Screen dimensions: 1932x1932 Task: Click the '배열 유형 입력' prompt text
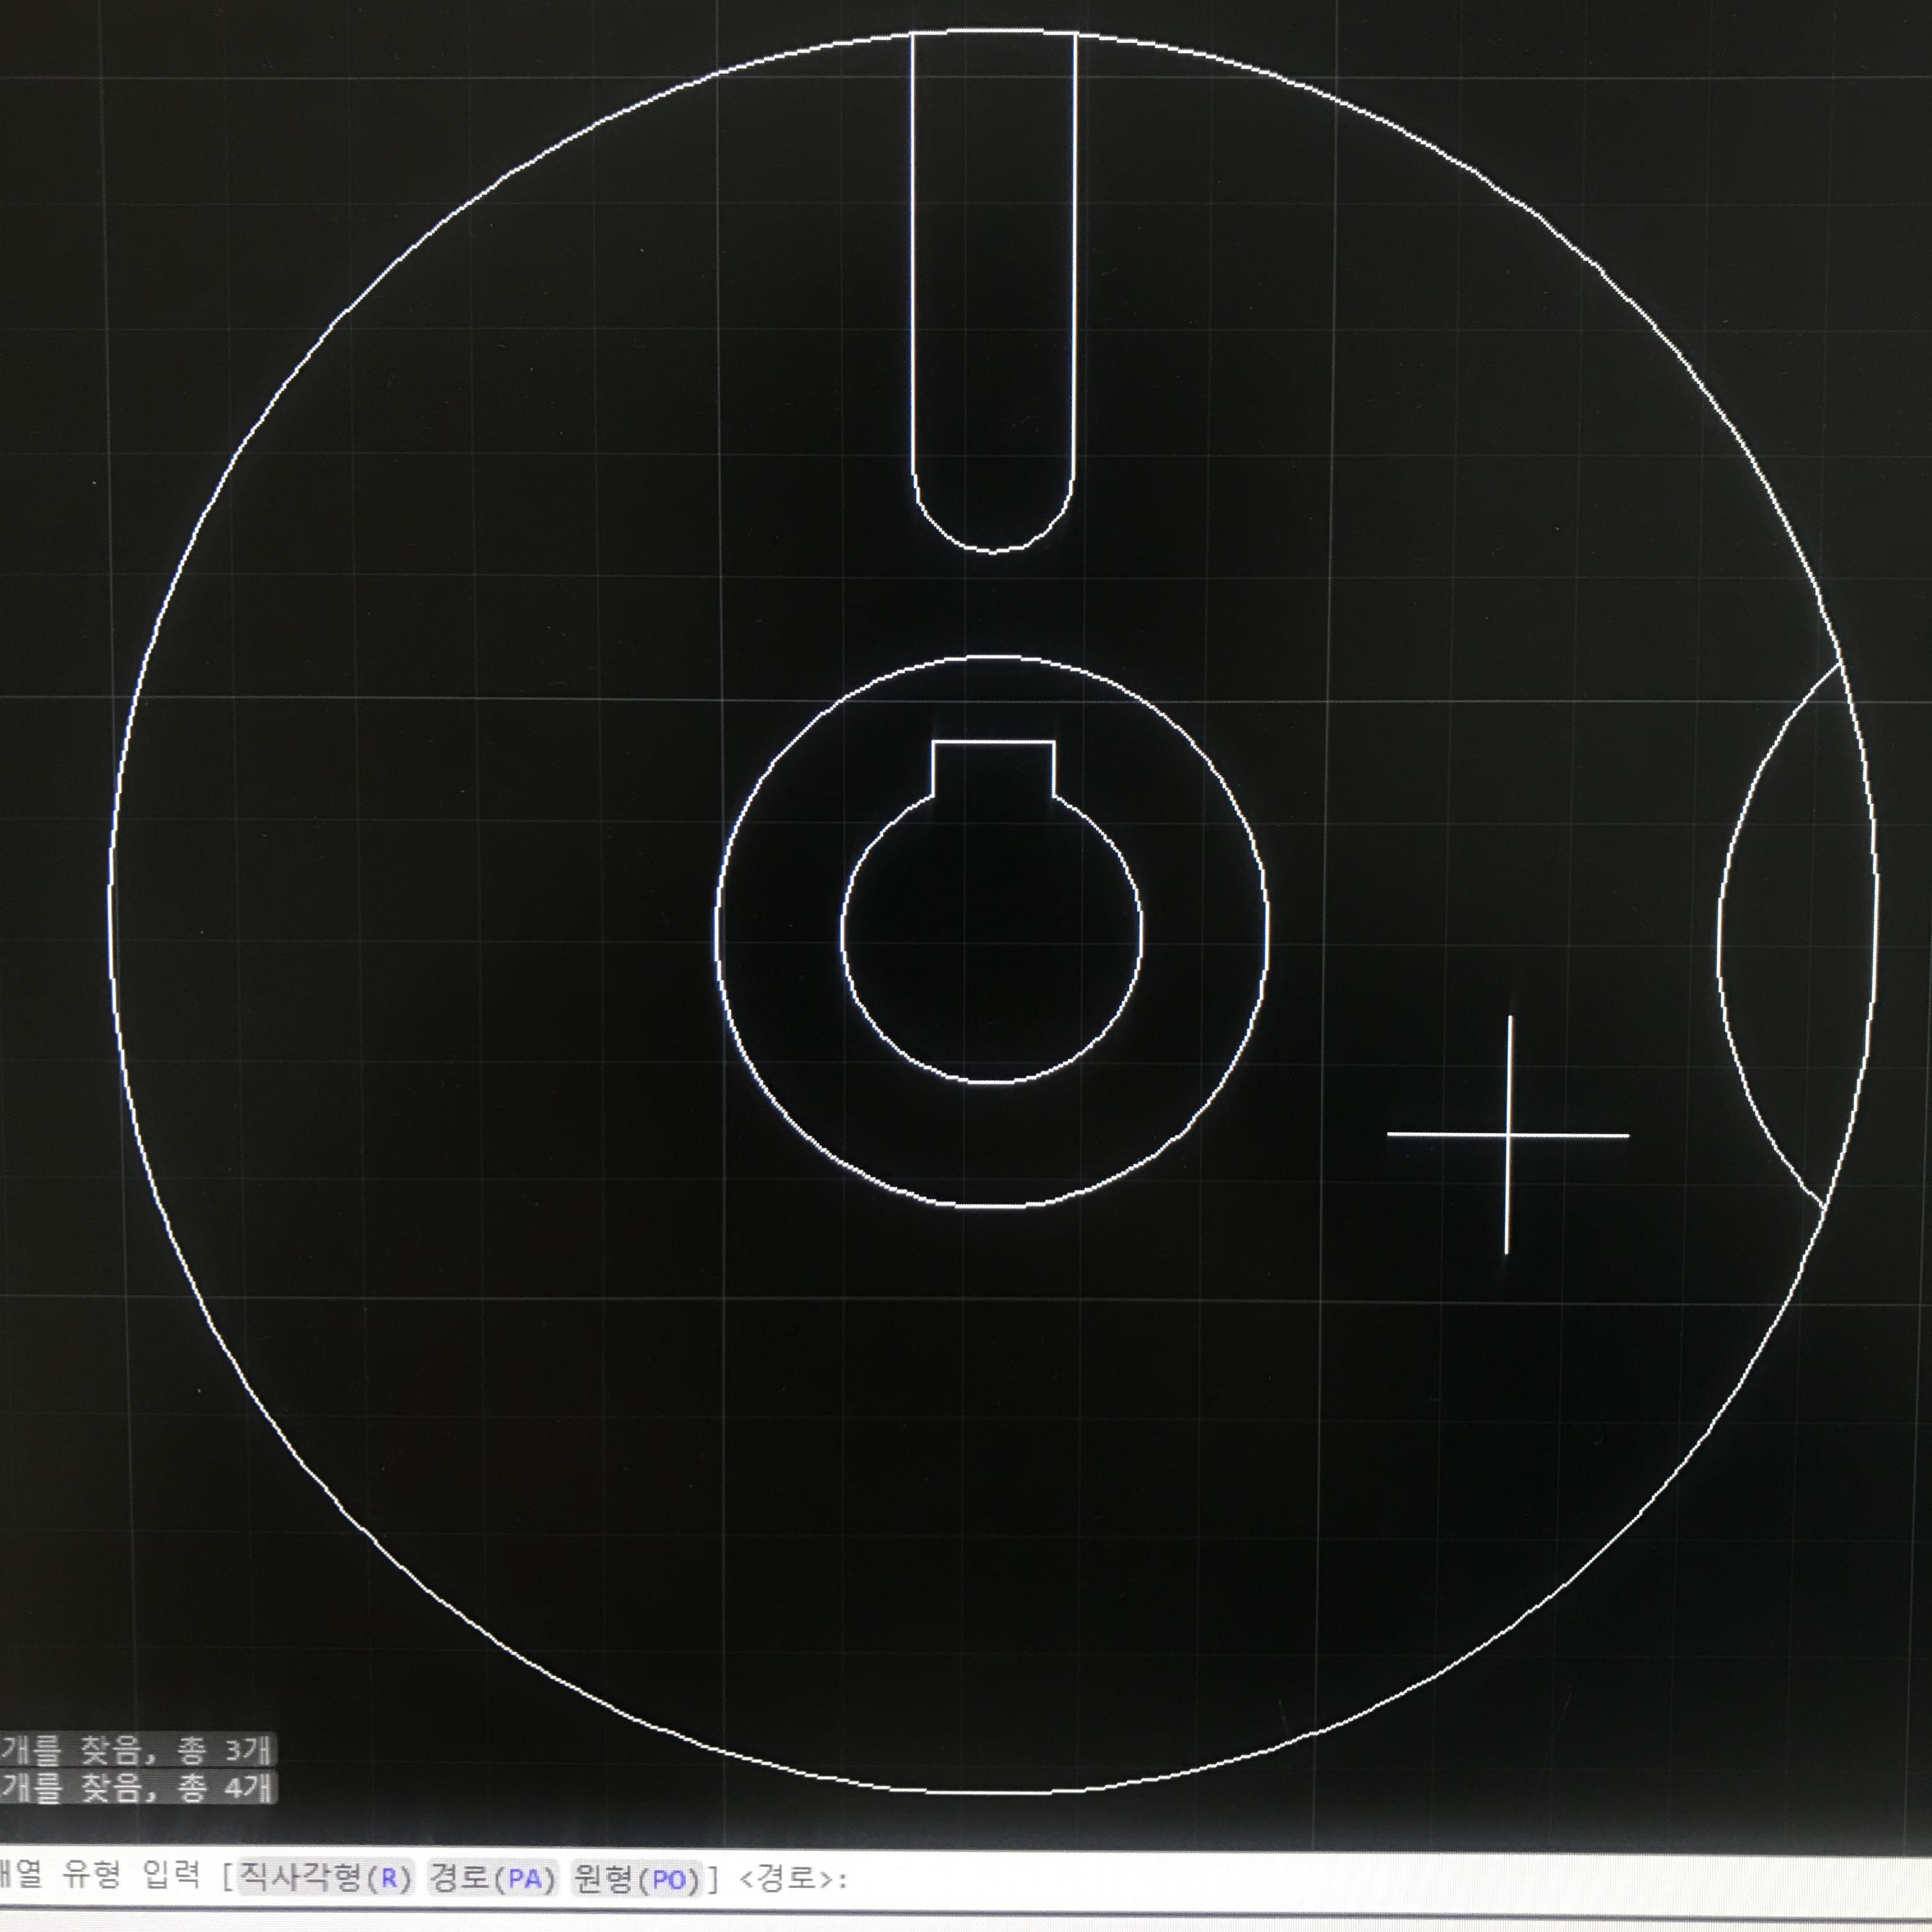[100, 1875]
